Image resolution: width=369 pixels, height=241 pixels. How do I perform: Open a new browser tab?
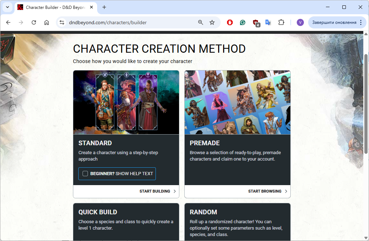104,7
